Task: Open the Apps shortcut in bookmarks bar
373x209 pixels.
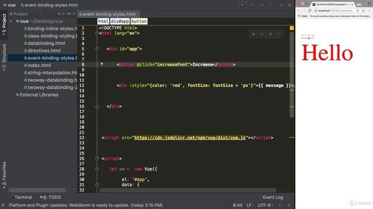Action: (x=302, y=16)
